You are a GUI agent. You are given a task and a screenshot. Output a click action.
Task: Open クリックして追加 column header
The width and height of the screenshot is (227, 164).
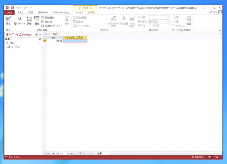75,38
